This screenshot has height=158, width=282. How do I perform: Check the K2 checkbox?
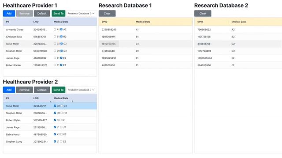(x=62, y=134)
